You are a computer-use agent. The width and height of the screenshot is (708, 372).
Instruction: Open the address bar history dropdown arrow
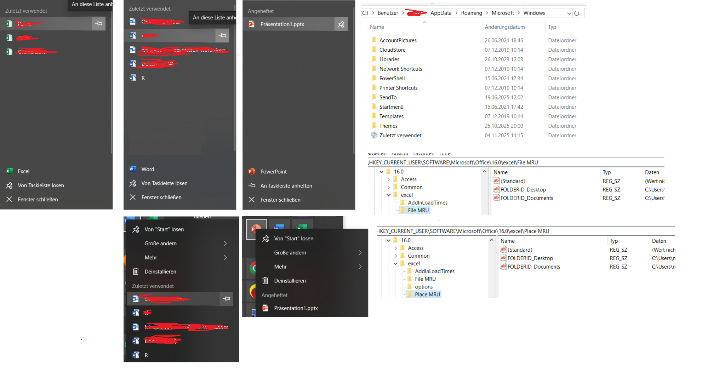569,13
